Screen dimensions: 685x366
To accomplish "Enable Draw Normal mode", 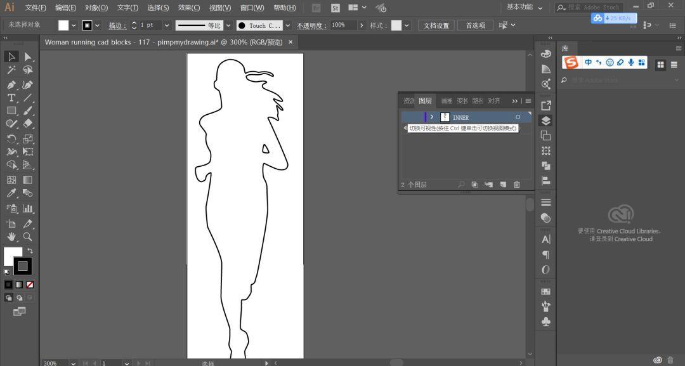I will pos(8,298).
